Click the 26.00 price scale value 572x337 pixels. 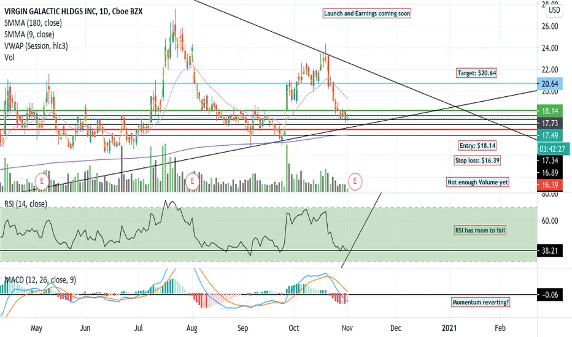[550, 26]
